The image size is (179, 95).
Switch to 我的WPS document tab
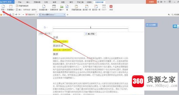point(30,15)
